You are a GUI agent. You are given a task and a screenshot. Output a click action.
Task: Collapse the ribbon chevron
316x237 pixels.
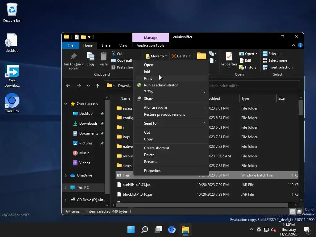pyautogui.click(x=293, y=45)
